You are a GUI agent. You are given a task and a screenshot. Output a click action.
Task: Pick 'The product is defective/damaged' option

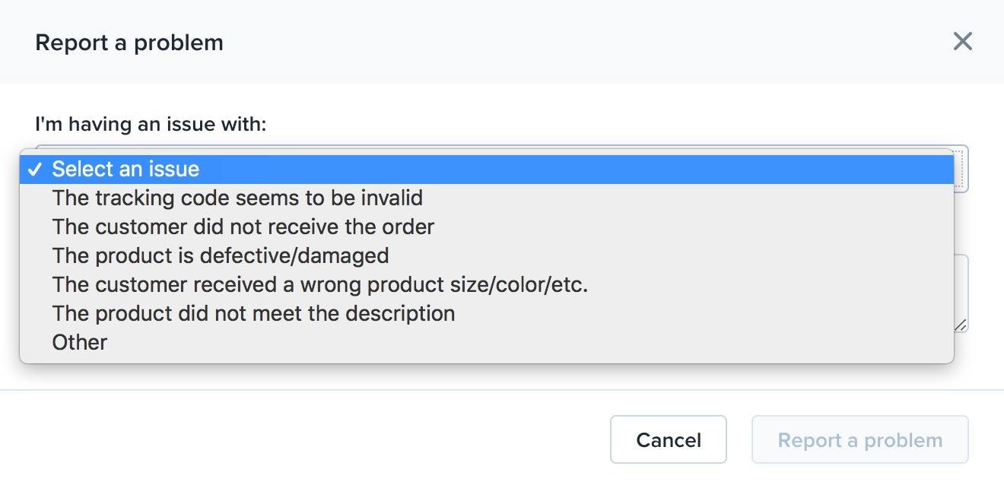click(220, 256)
